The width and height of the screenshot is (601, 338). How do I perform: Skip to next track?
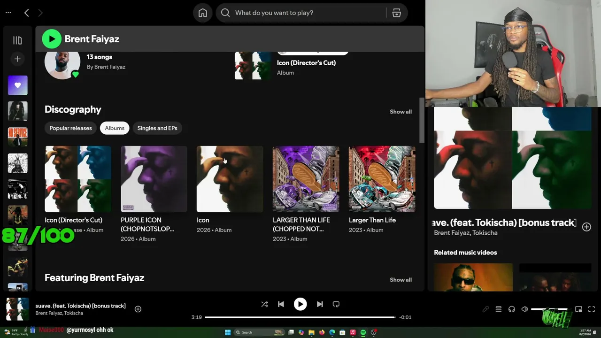click(320, 304)
